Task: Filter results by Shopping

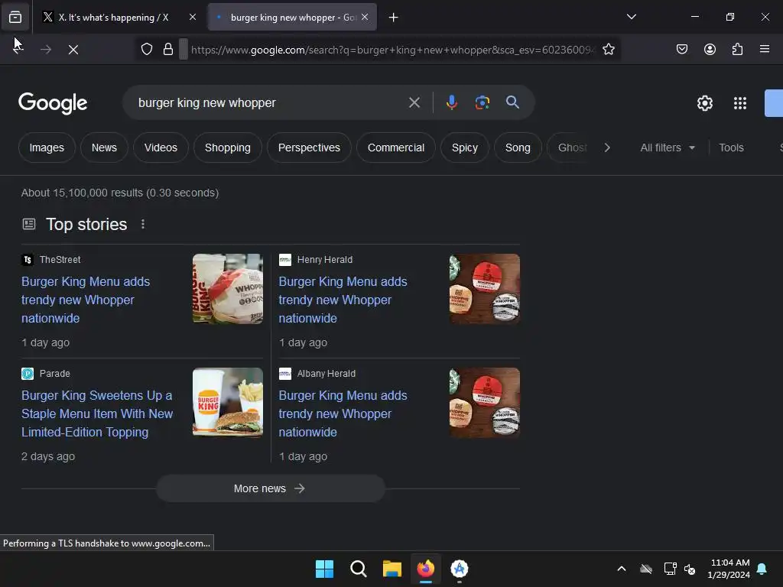Action: pyautogui.click(x=228, y=148)
